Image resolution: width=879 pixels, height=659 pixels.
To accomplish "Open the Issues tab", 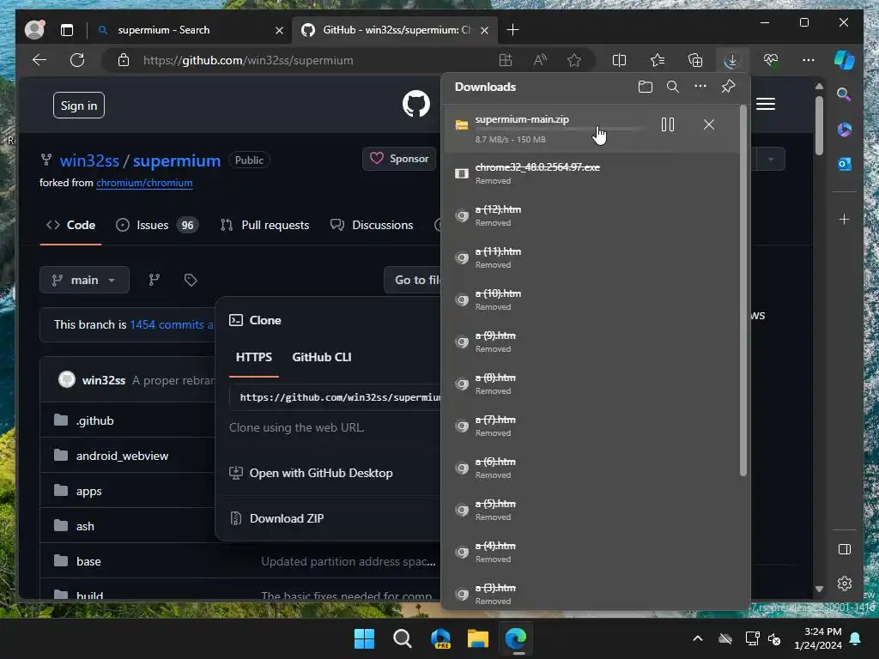I will tap(156, 226).
